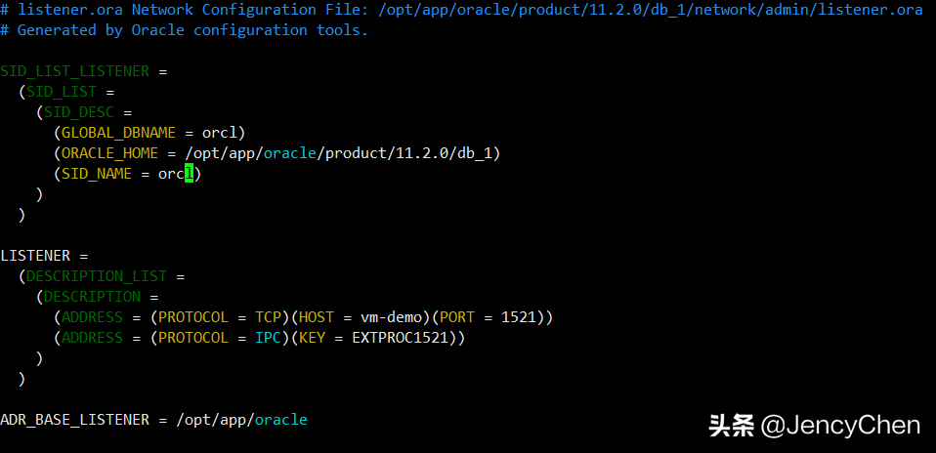Click the ORACLE_HOME path value
Image resolution: width=936 pixels, height=453 pixels.
click(x=374, y=153)
